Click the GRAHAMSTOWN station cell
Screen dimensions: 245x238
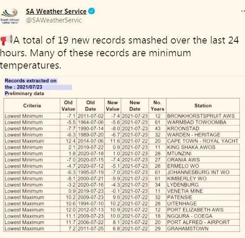(203, 228)
